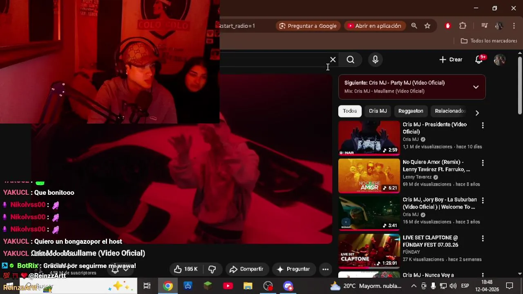Open the YouTube app in the taskbar
523x294 pixels.
coord(228,286)
